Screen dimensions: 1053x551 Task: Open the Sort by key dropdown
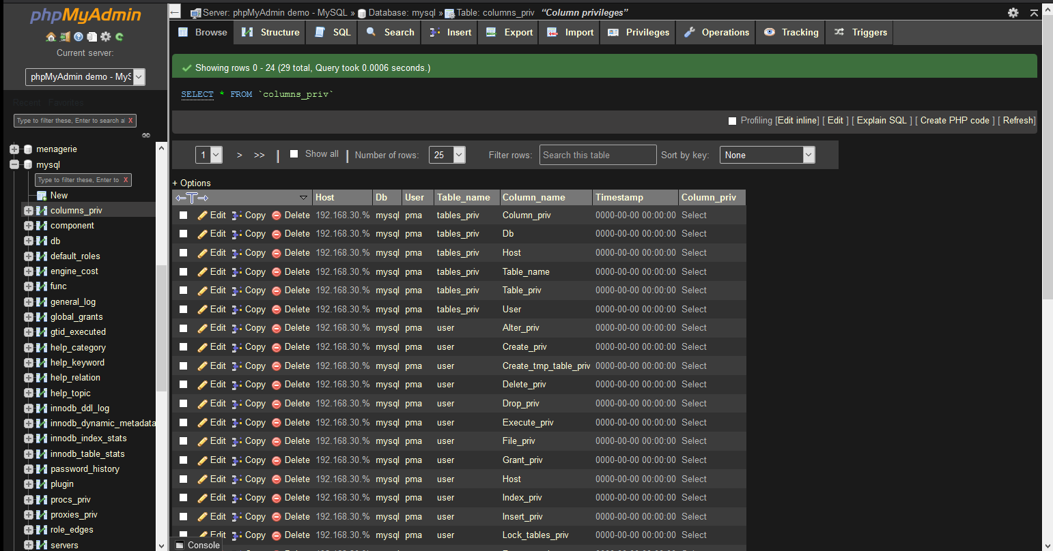click(769, 155)
